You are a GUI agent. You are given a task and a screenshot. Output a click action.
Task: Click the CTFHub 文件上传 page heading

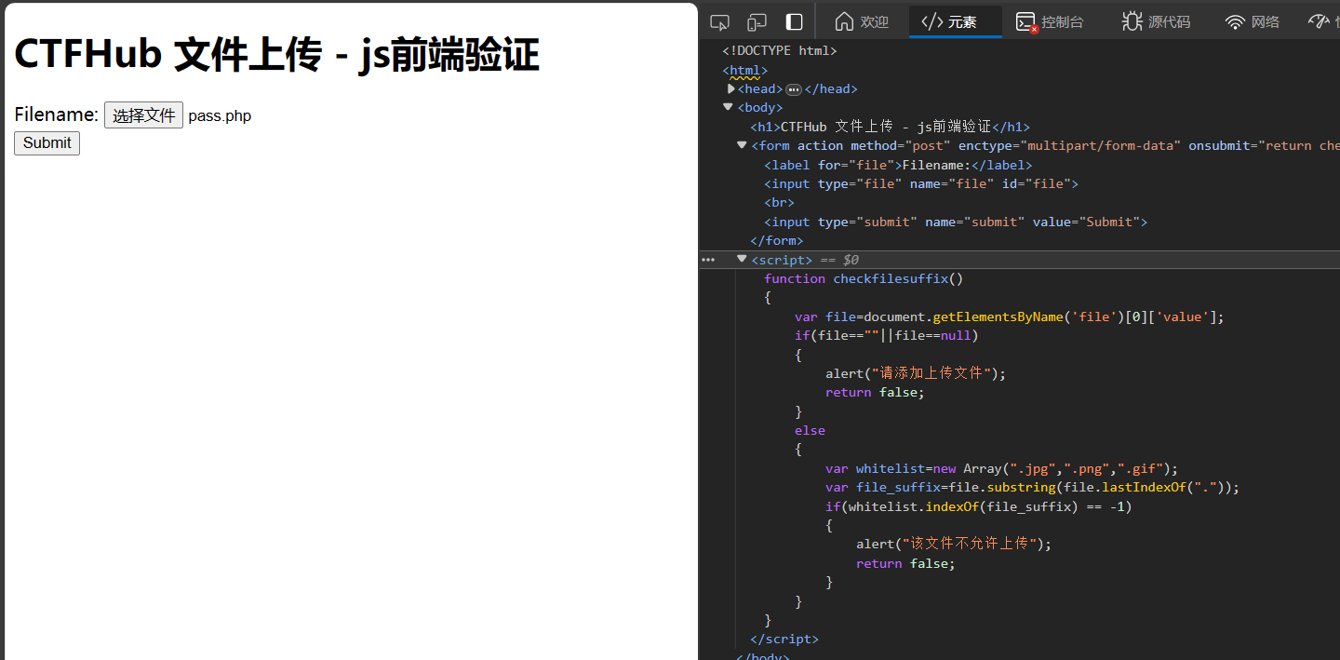coord(276,54)
